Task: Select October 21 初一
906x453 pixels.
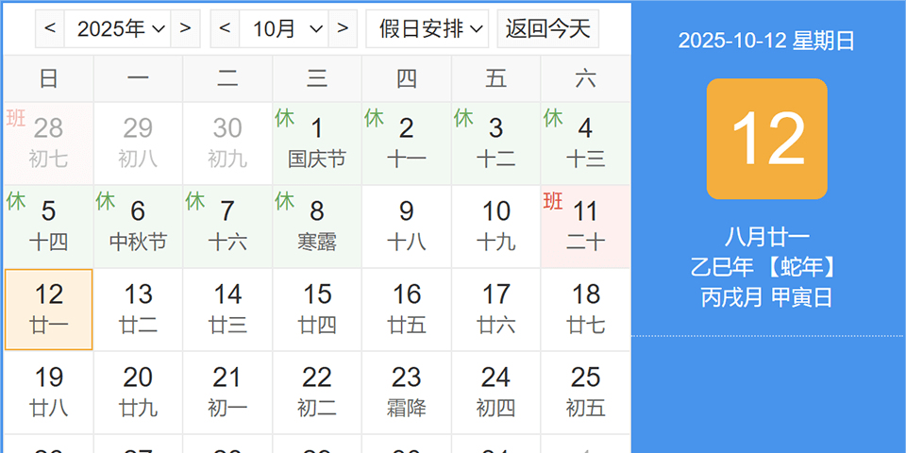Action: coord(227,393)
